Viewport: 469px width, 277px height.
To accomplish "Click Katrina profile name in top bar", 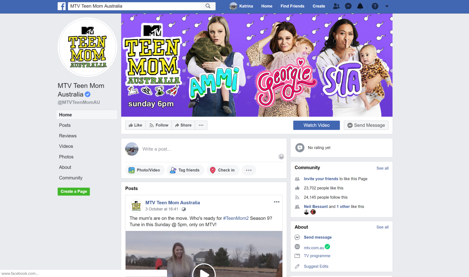I will (246, 6).
